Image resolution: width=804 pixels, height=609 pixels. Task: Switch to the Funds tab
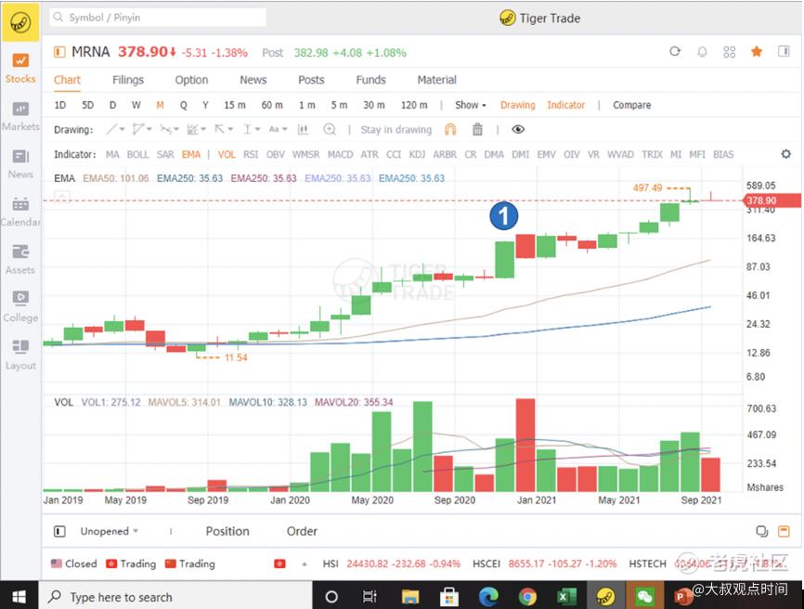click(x=370, y=80)
